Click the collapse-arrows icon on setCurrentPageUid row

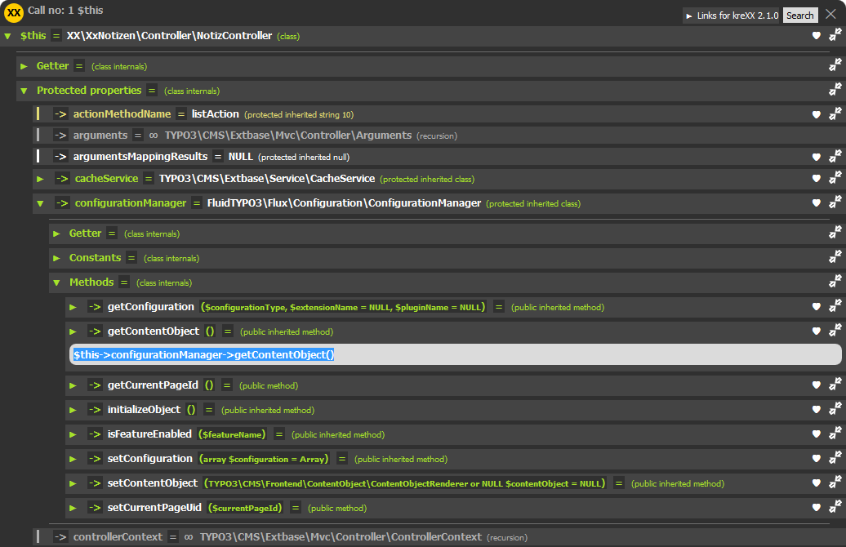(x=835, y=506)
